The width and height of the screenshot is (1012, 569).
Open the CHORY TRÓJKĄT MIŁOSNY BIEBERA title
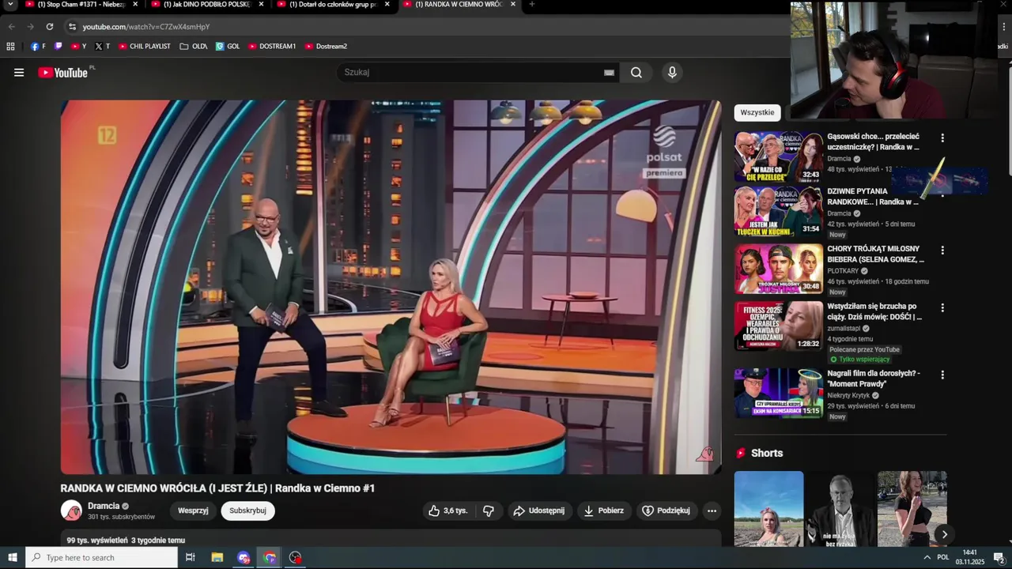875,254
